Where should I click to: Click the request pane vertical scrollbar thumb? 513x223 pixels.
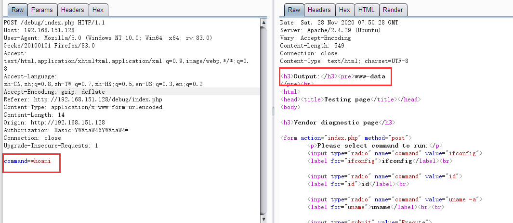pyautogui.click(x=263, y=120)
